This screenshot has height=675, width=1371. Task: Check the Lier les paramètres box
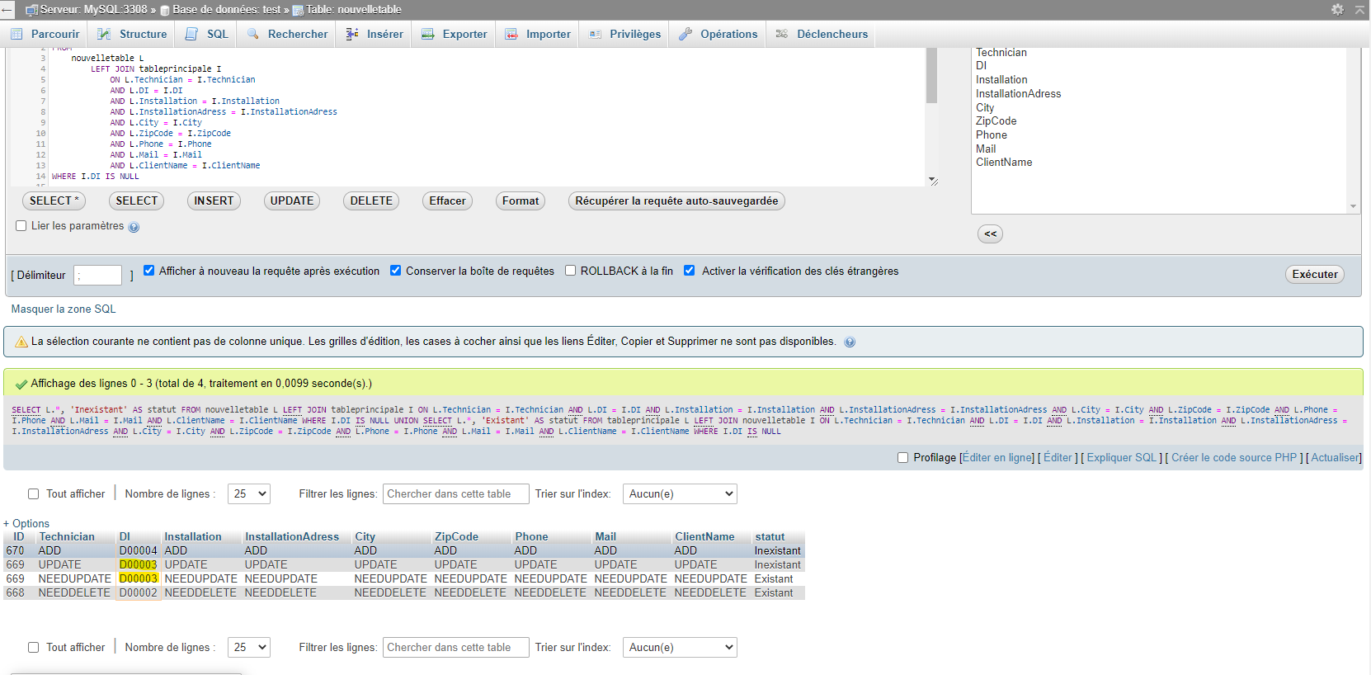click(21, 226)
